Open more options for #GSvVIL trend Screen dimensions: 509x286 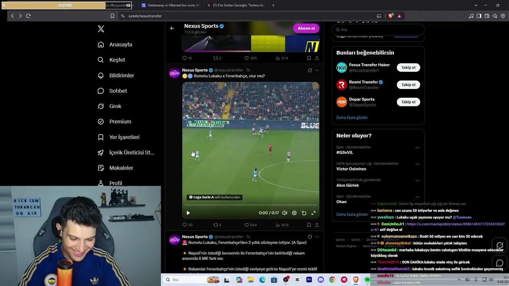coord(418,148)
